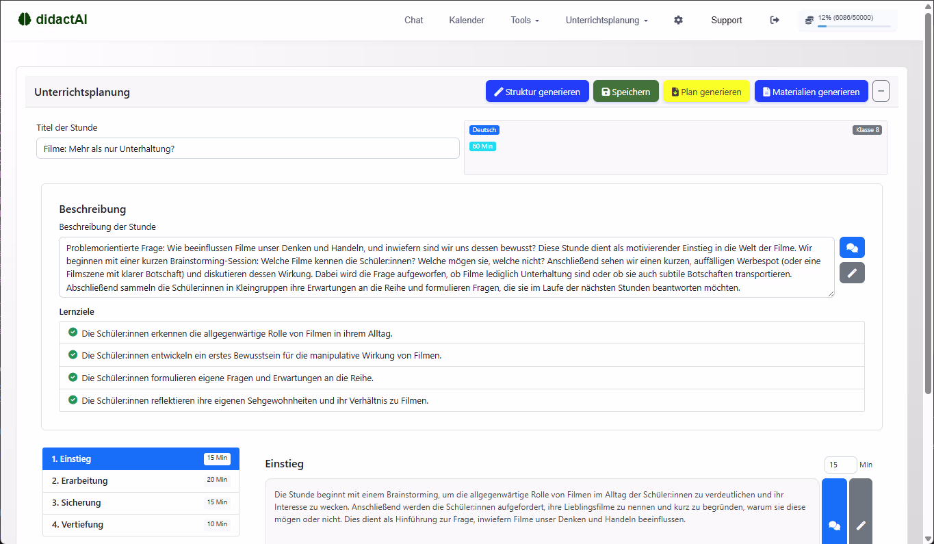Toggle the first Lernziel about allgegenwärtige Rolle

(73, 333)
